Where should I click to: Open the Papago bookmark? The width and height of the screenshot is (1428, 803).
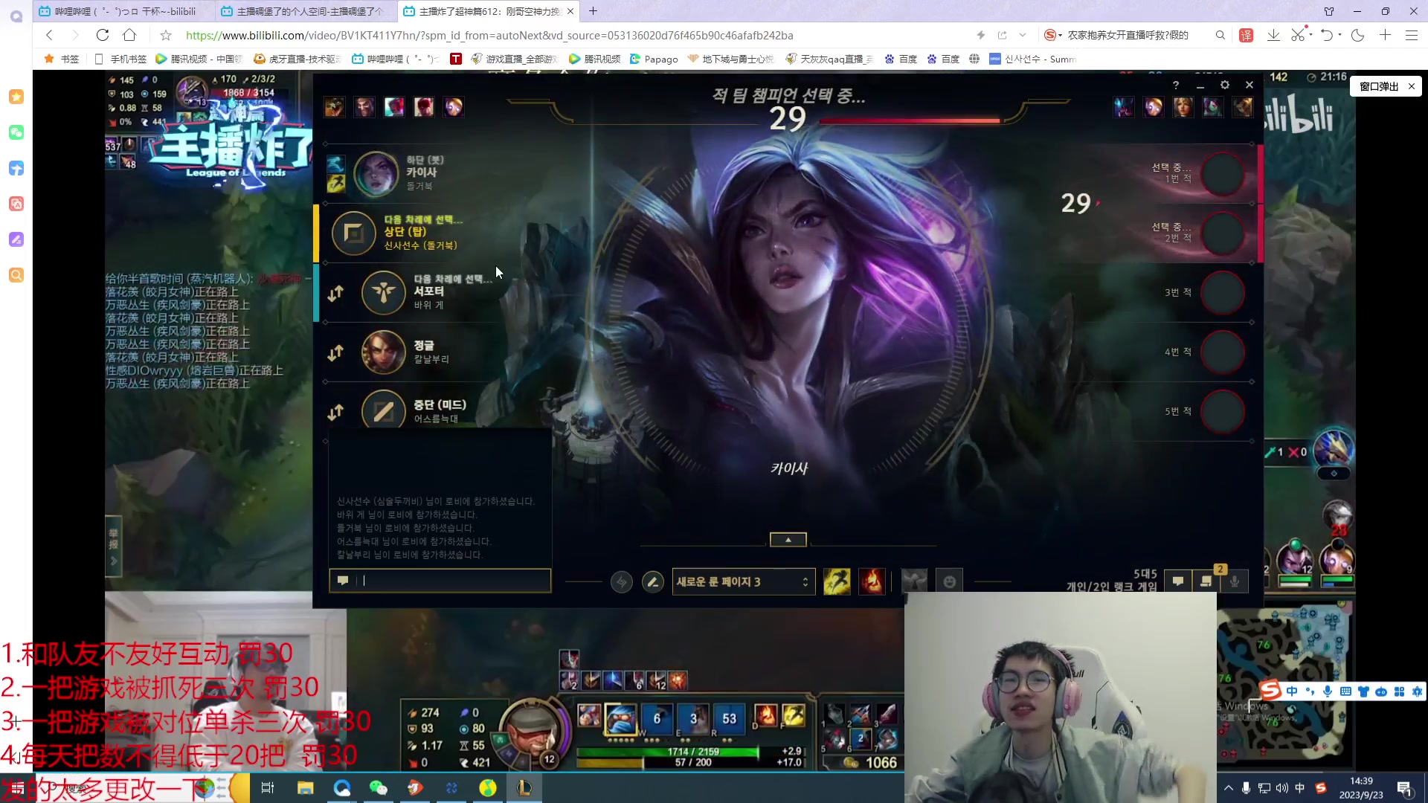click(654, 59)
